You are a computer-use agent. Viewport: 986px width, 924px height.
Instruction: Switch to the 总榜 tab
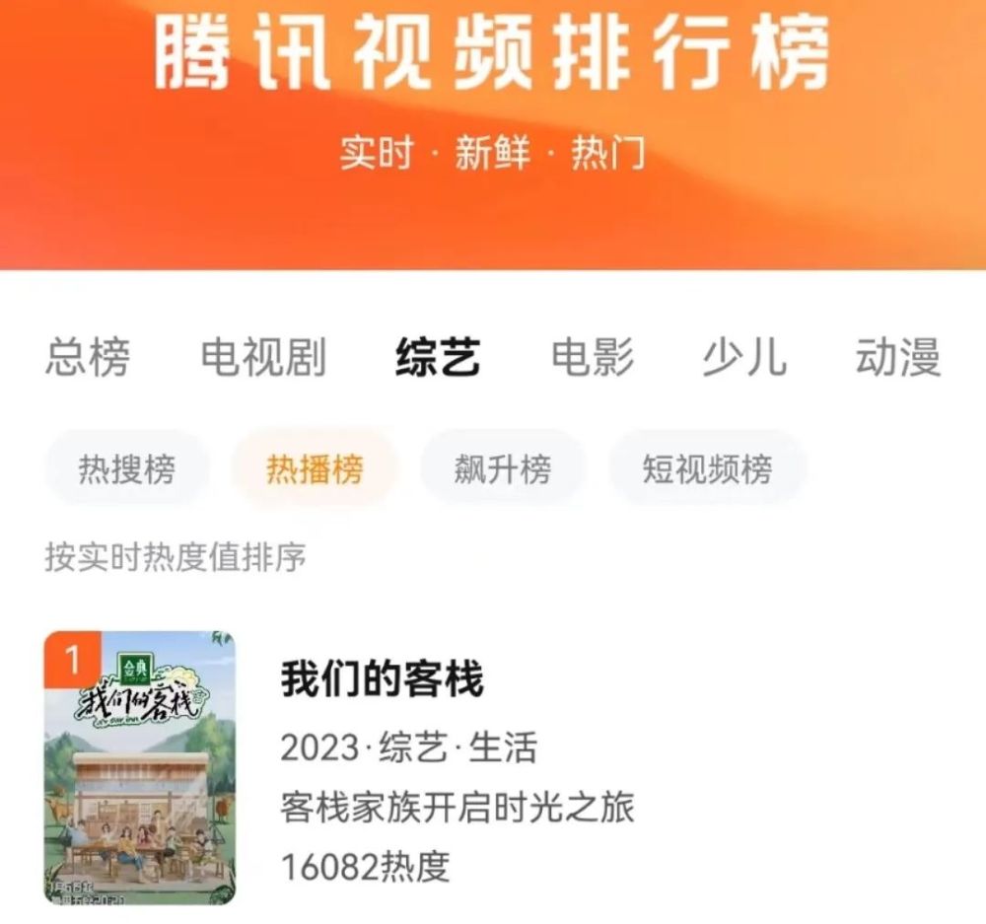pos(88,357)
